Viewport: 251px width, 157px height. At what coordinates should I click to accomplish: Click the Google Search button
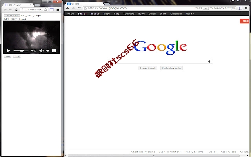click(x=147, y=68)
